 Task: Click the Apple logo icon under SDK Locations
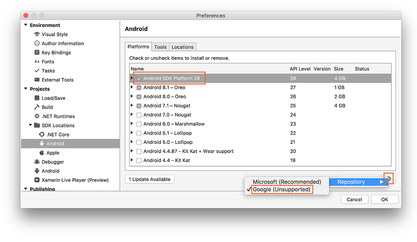coord(42,153)
